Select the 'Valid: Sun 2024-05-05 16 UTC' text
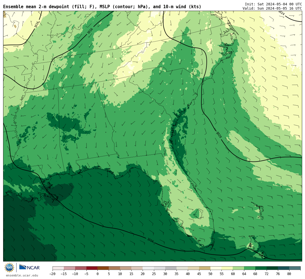Image resolution: width=305 pixels, height=279 pixels. tap(272, 8)
